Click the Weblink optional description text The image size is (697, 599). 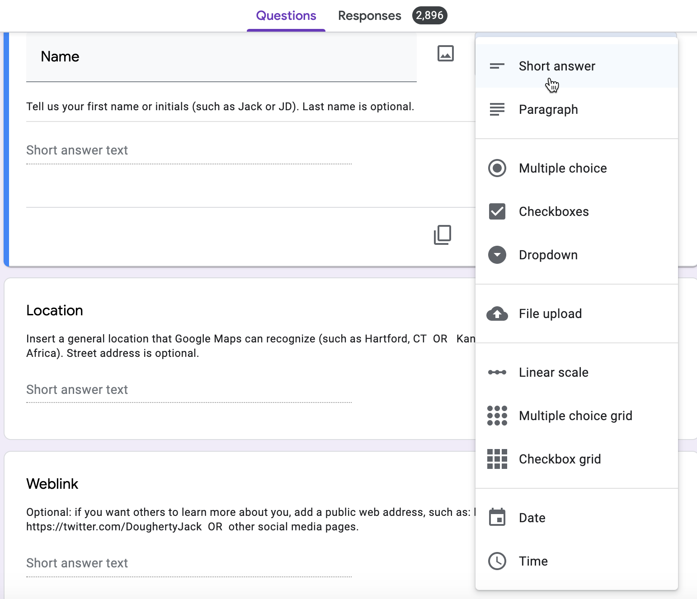[250, 519]
